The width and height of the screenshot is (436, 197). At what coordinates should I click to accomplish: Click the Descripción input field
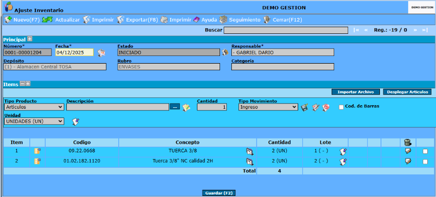pos(118,107)
